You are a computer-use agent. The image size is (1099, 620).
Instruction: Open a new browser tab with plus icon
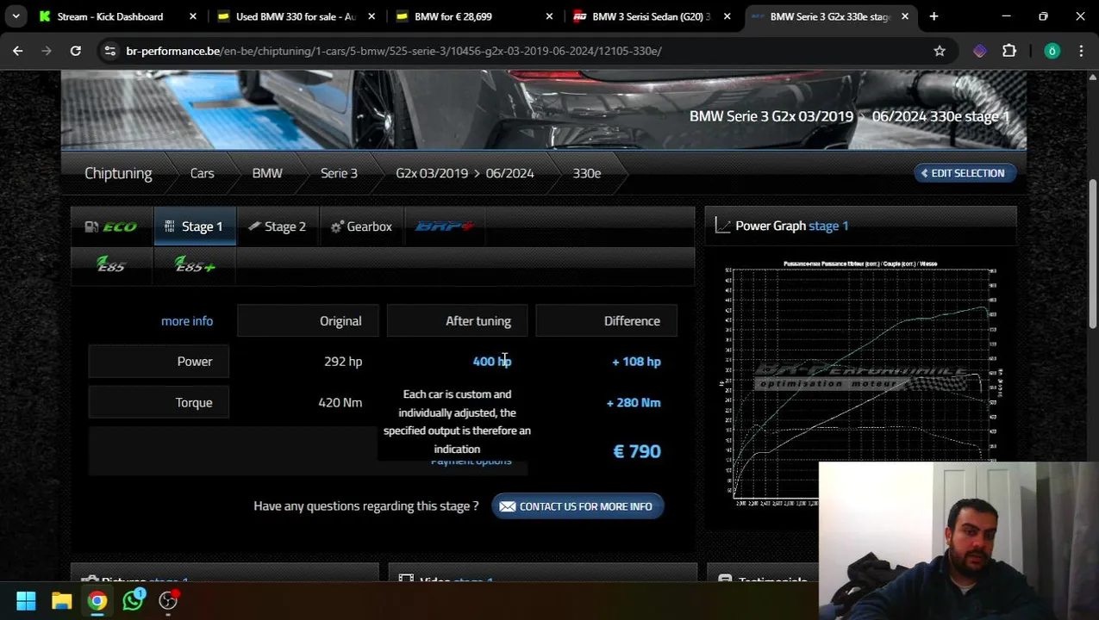(x=934, y=16)
